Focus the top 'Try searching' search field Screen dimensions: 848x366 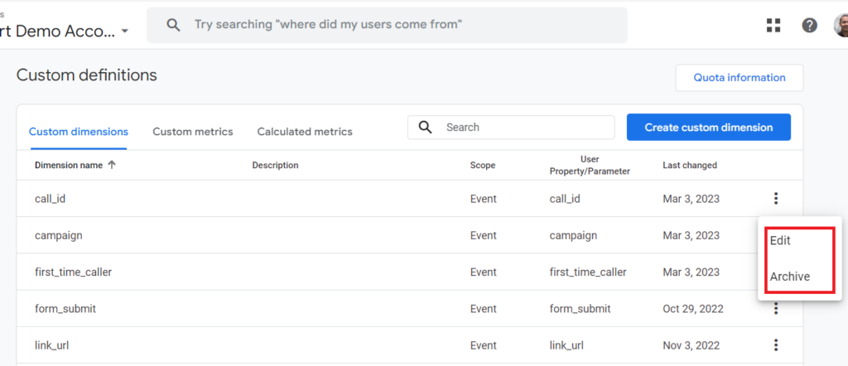click(x=388, y=25)
